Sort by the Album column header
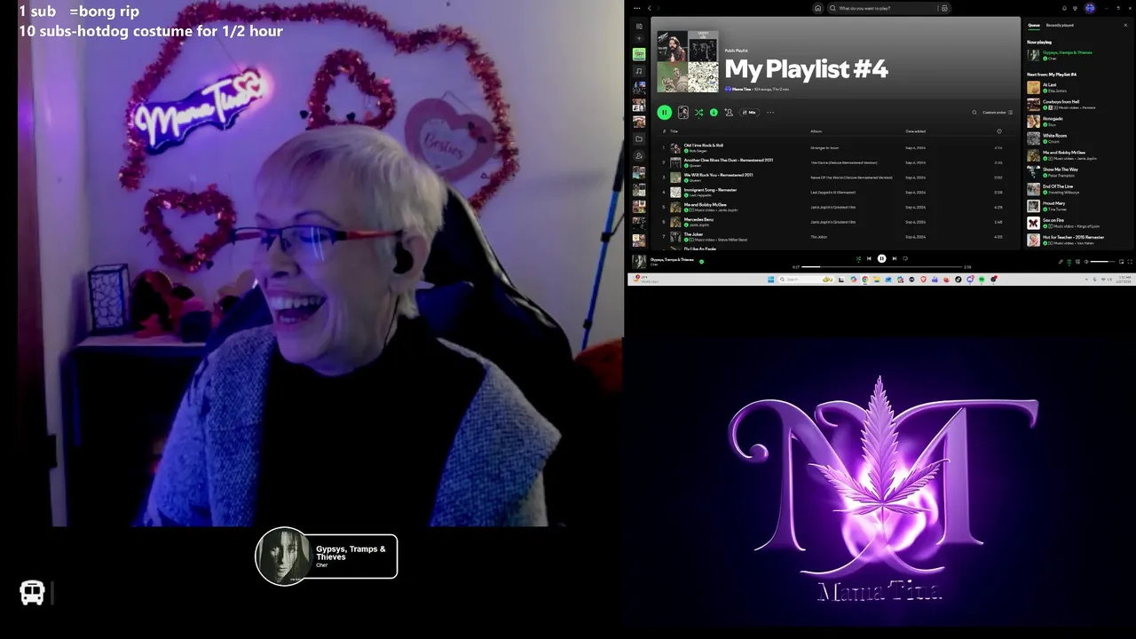Viewport: 1136px width, 639px height. tap(816, 130)
